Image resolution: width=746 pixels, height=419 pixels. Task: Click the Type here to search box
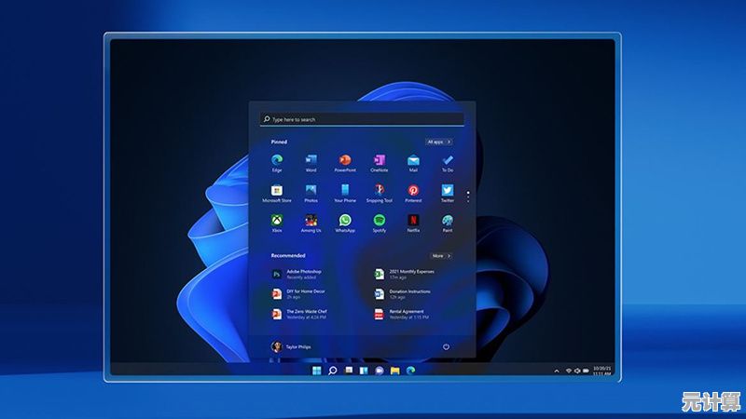362,119
